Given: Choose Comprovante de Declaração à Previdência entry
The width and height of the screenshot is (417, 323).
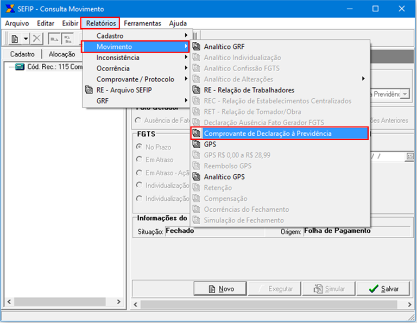Looking at the screenshot, I should pos(280,133).
